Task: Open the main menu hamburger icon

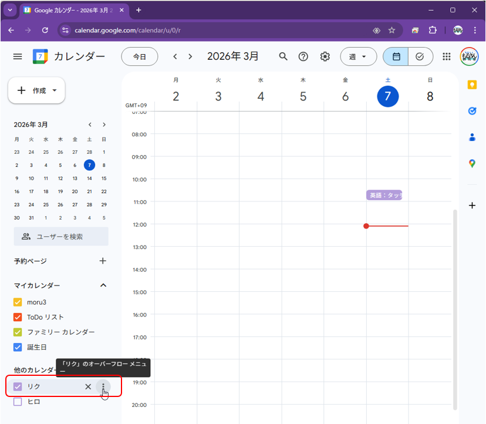Action: click(x=18, y=56)
